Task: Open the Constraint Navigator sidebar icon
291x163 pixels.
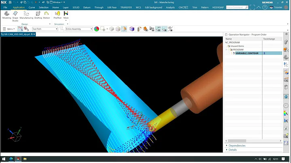Action: tap(286, 50)
